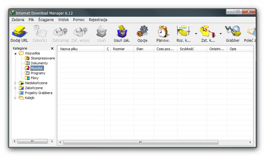Screen dimensions: 265x156
Task: Click the Zat. k... stop queue icon
Action: pos(208,32)
